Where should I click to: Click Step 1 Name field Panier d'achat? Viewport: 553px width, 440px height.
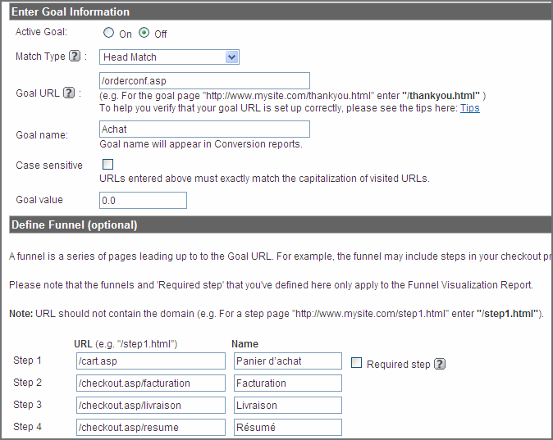tap(287, 361)
